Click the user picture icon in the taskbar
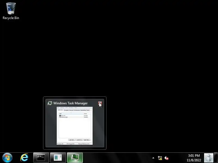Image resolution: width=218 pixels, height=163 pixels. click(209, 158)
